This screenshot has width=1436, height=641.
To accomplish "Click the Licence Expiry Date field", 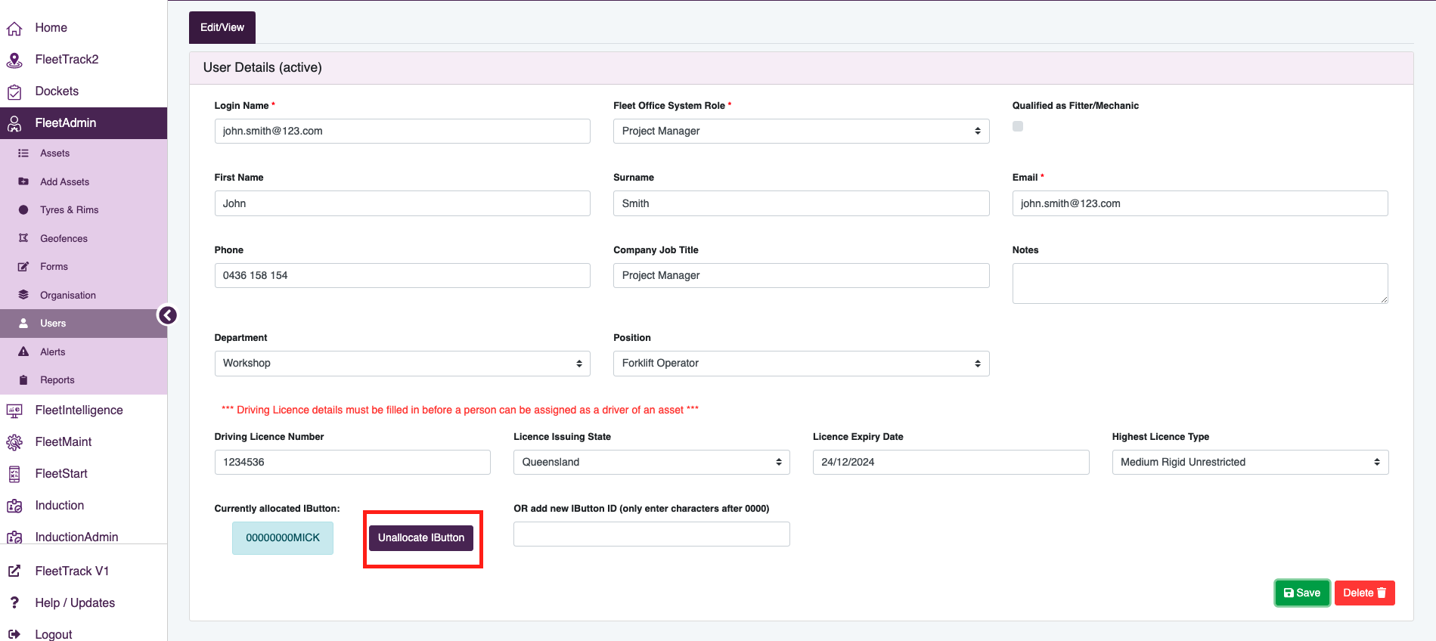I will (x=951, y=462).
